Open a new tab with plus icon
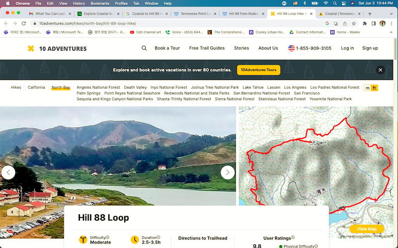Image resolution: width=398 pixels, height=248 pixels. (370, 14)
